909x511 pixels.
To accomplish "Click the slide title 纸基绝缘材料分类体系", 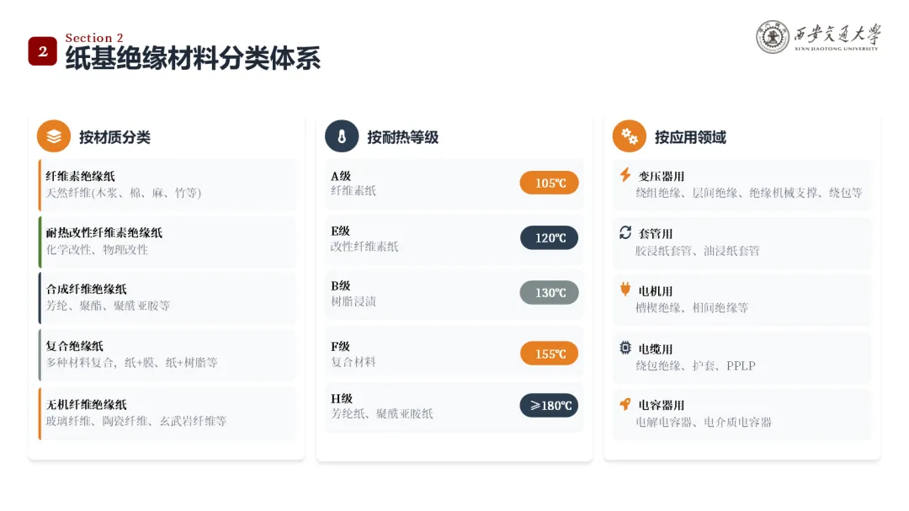I will [193, 58].
